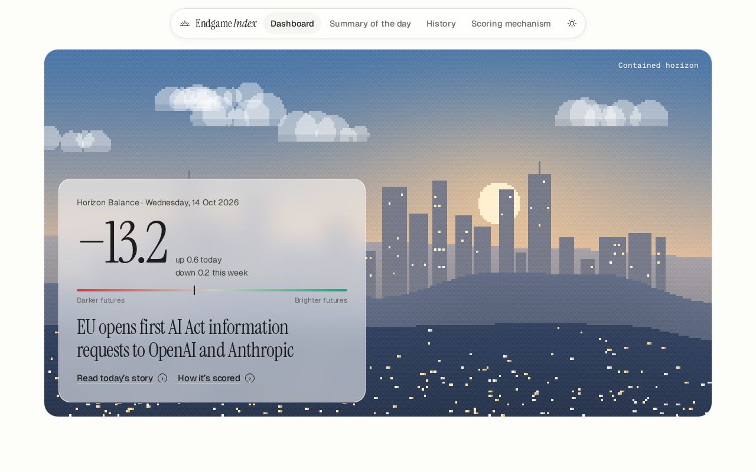Open the Read today's story link

pyautogui.click(x=115, y=378)
